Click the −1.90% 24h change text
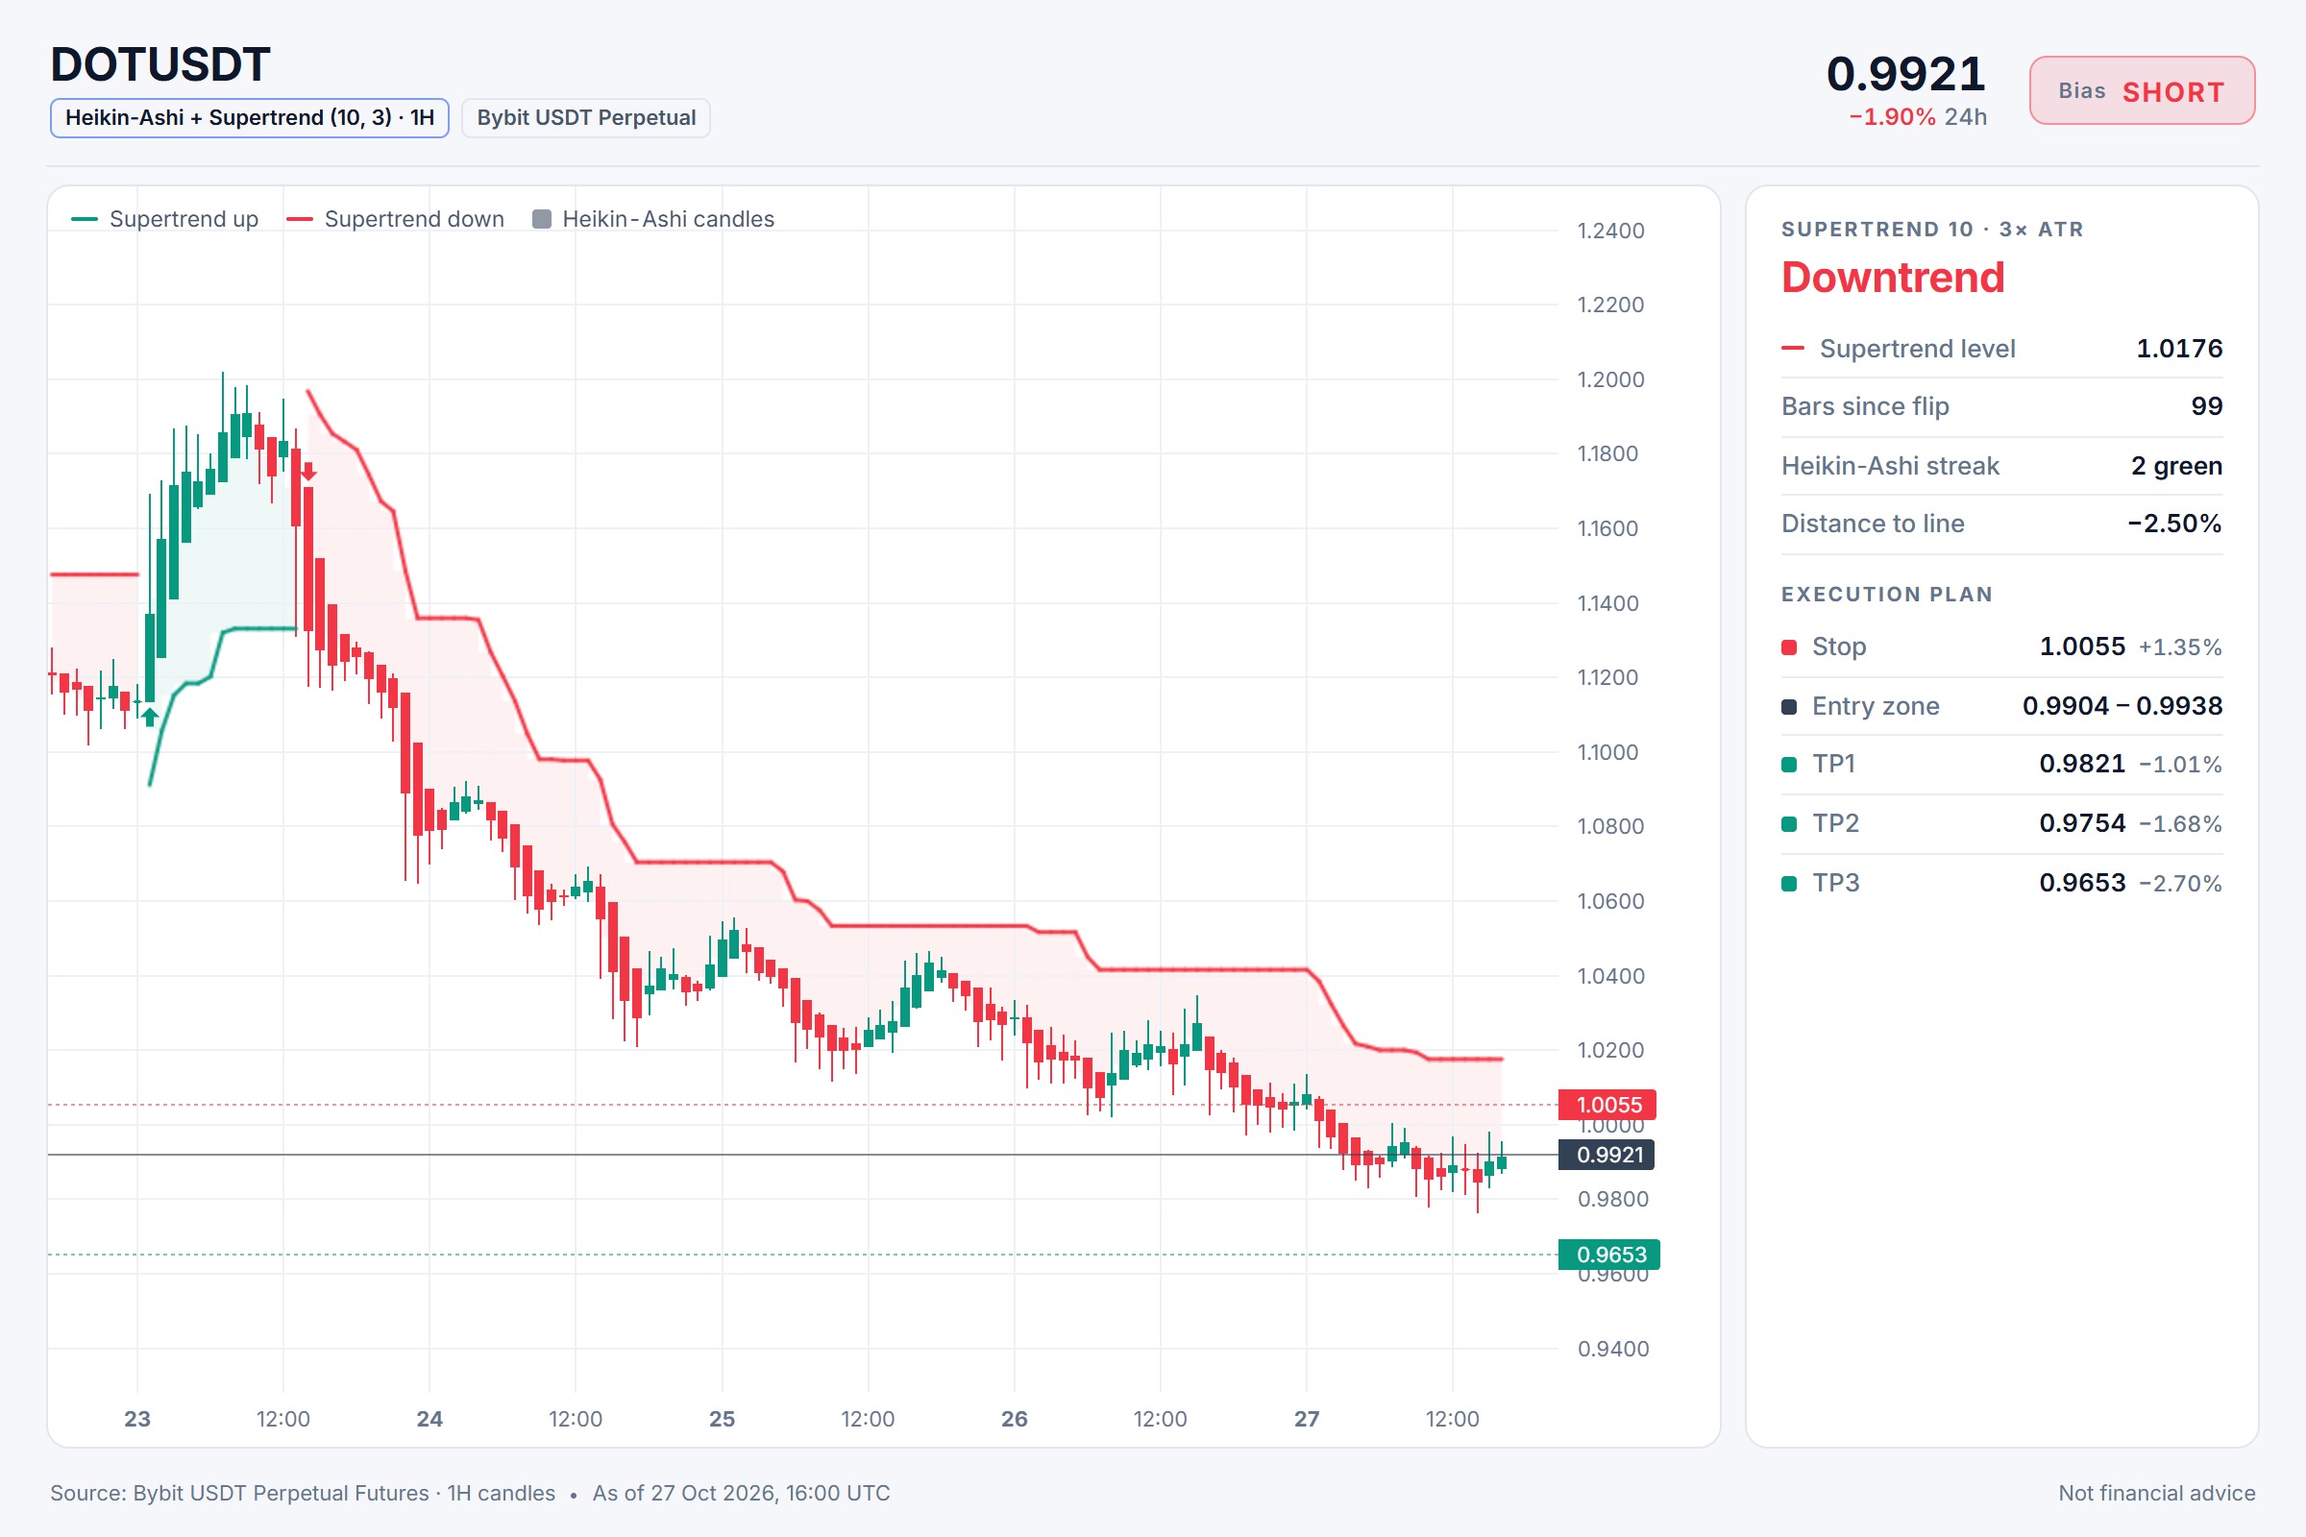This screenshot has width=2306, height=1537. pos(1917,117)
